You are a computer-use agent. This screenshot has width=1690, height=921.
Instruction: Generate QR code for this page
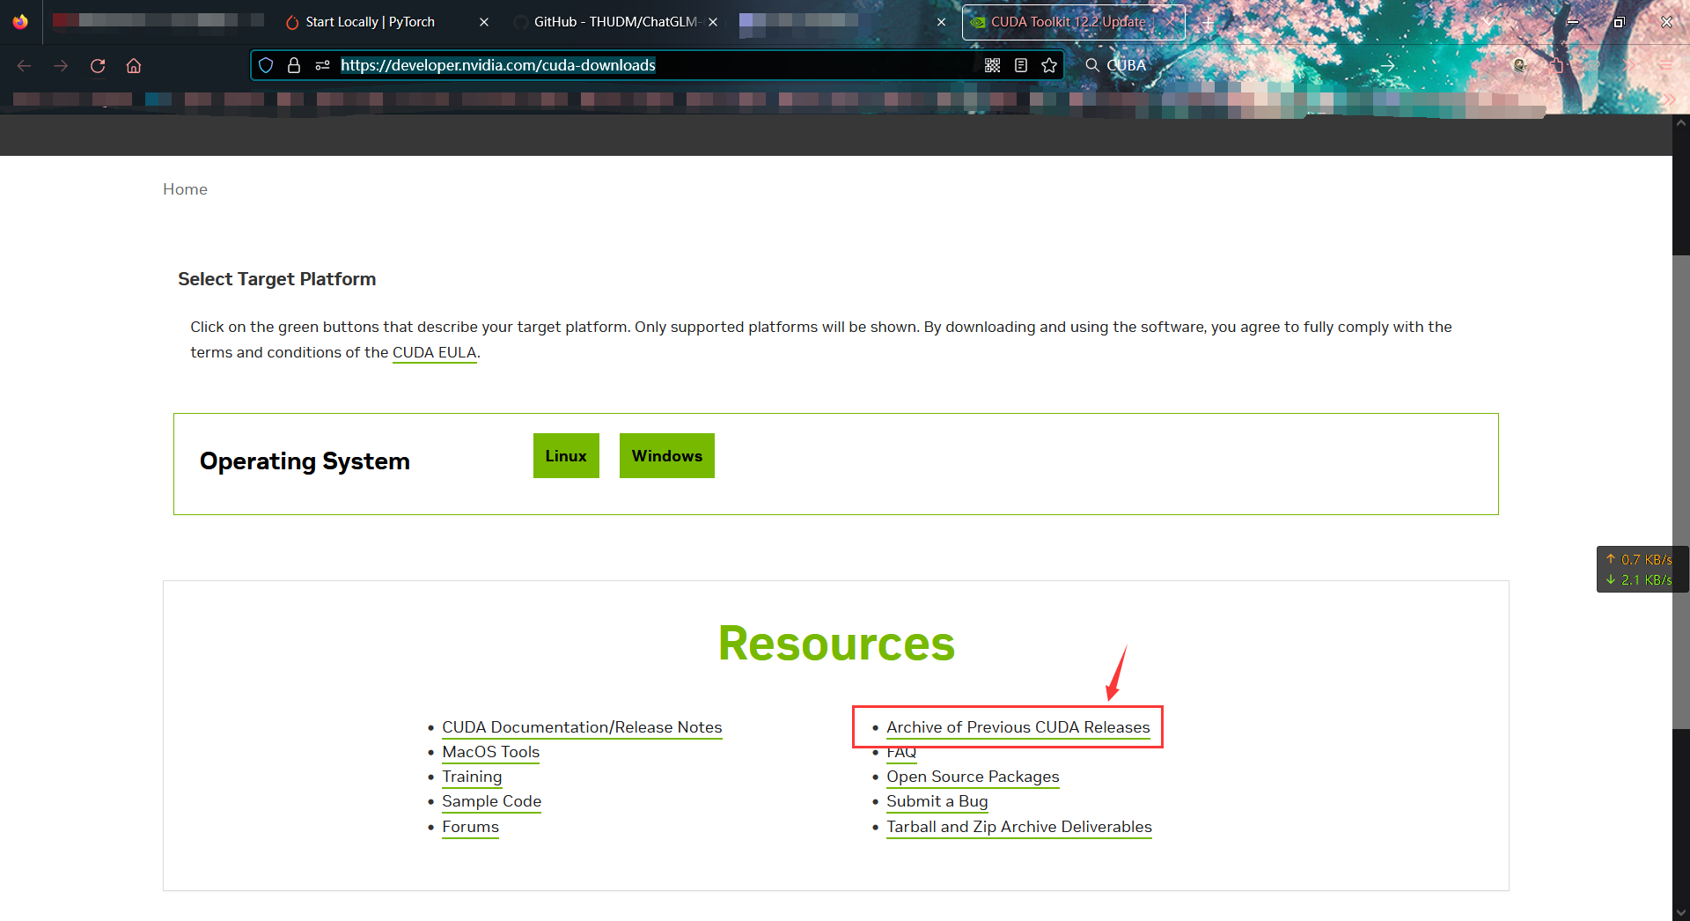tap(992, 65)
